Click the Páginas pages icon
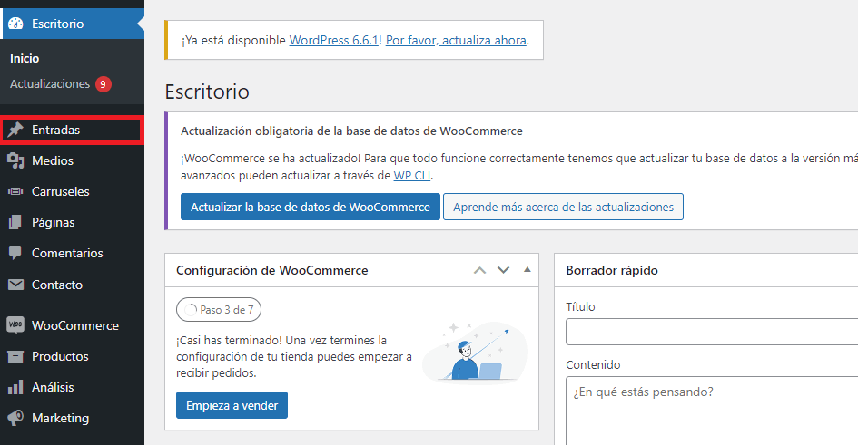 coord(15,222)
